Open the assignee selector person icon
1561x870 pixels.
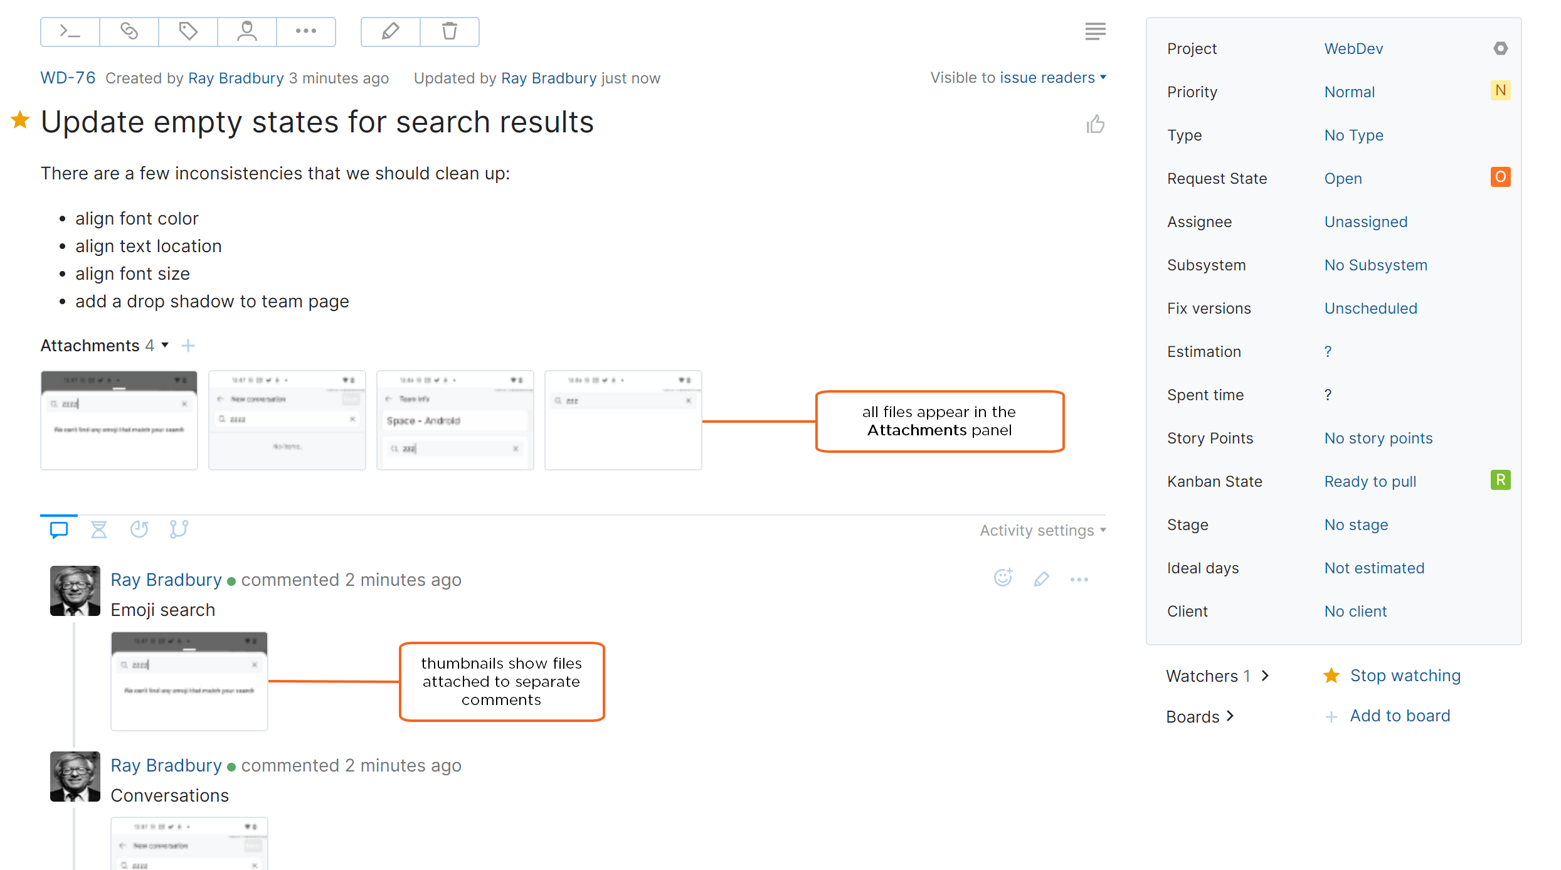[246, 31]
